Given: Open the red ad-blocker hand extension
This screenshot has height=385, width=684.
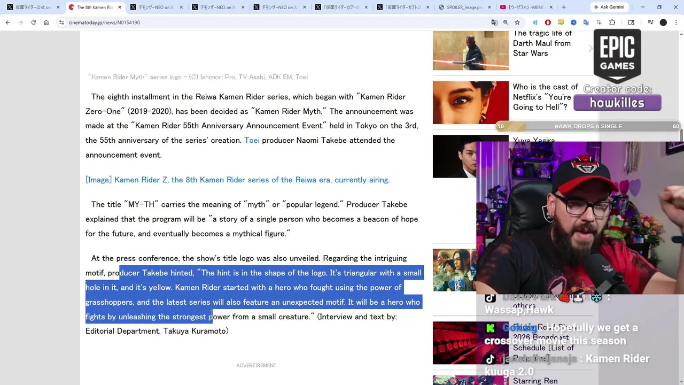Looking at the screenshot, I should tap(548, 22).
